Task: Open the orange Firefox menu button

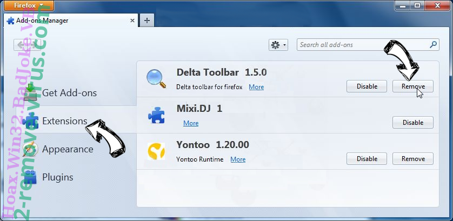Action: 25,5
